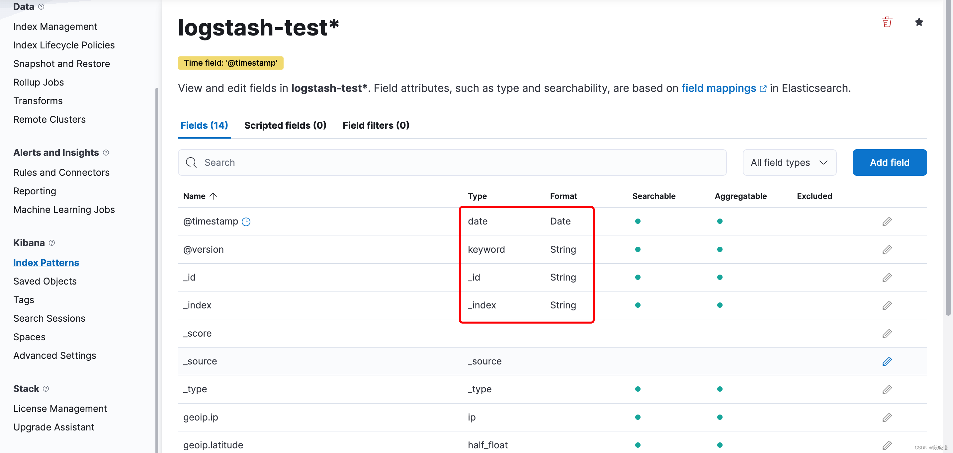Click the Excluded column header
953x453 pixels.
(814, 196)
